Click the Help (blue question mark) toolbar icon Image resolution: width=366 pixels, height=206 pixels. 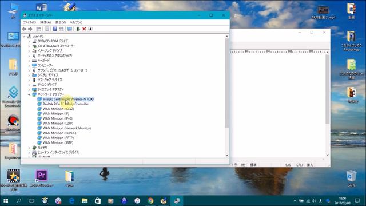tap(55, 29)
